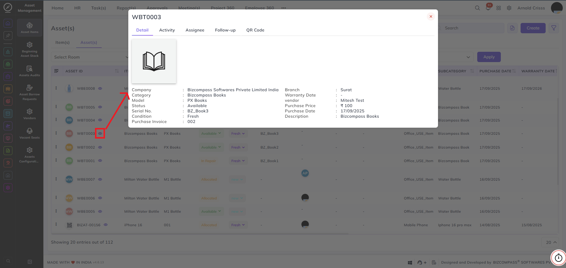
Task: Switch to the Follow-up tab in dialog
Action: coord(225,30)
